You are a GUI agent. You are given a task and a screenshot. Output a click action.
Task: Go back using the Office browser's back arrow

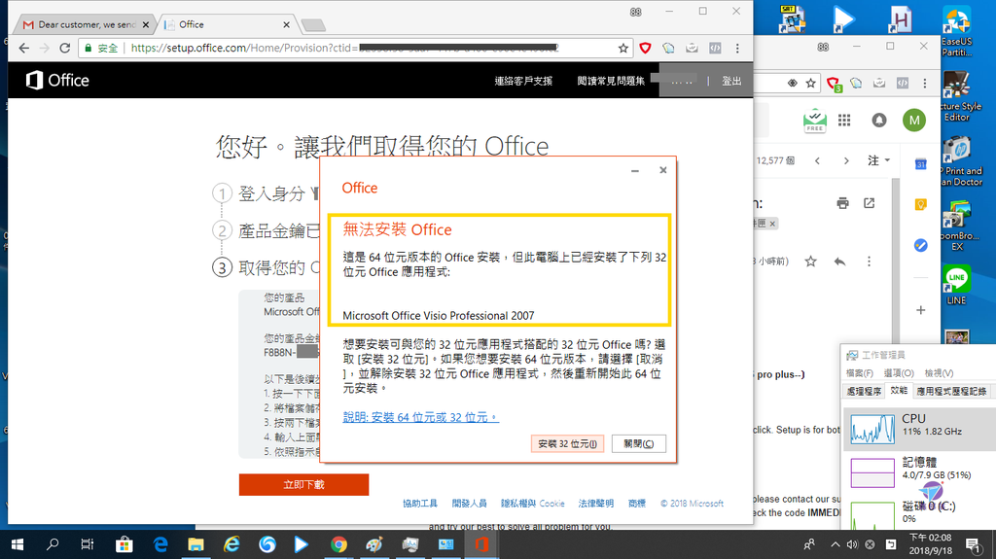pyautogui.click(x=24, y=49)
